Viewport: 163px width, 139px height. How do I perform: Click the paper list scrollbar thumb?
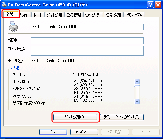(x=137, y=86)
